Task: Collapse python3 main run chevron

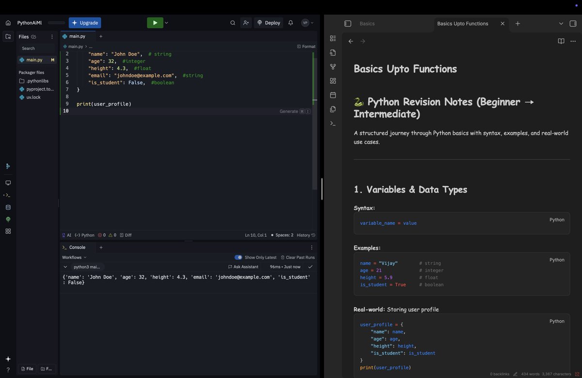Action: pyautogui.click(x=65, y=267)
